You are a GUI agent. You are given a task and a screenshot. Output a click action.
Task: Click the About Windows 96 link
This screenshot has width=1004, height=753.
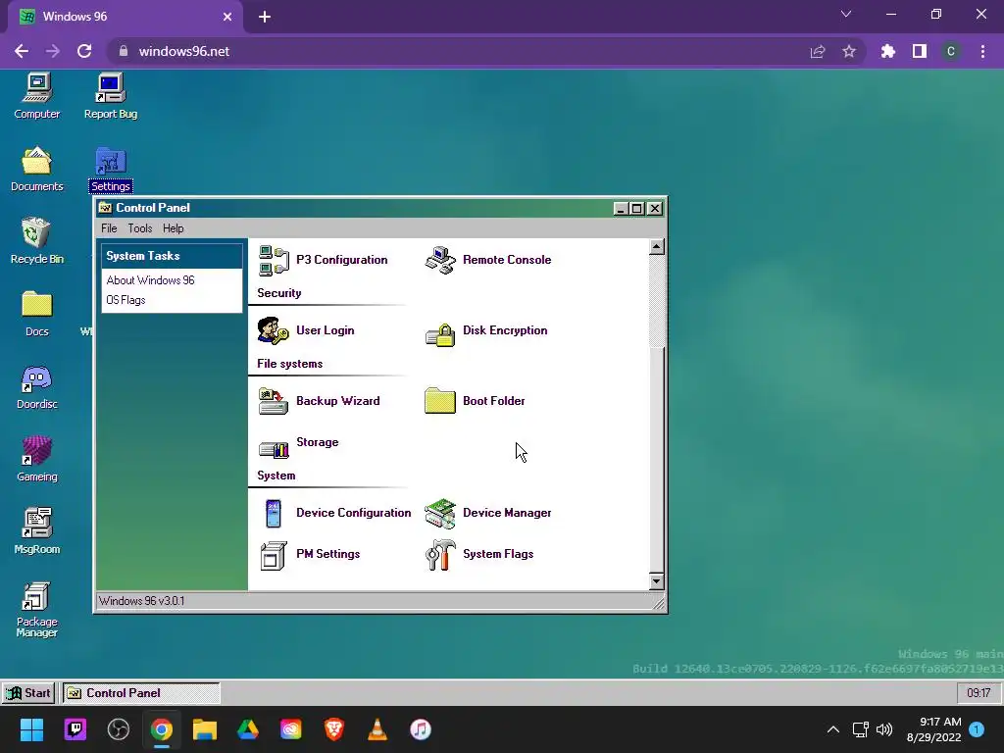pos(150,280)
